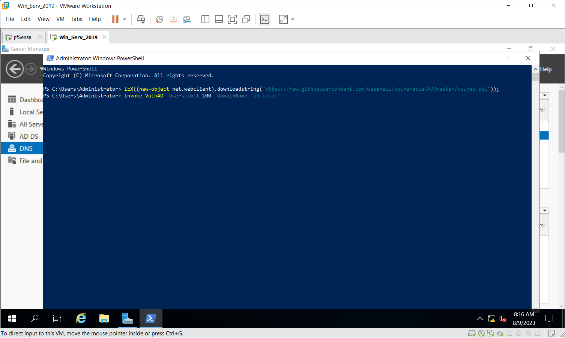The height and width of the screenshot is (338, 565).
Task: Take a snapshot of this virtual machine
Action: pyautogui.click(x=159, y=19)
